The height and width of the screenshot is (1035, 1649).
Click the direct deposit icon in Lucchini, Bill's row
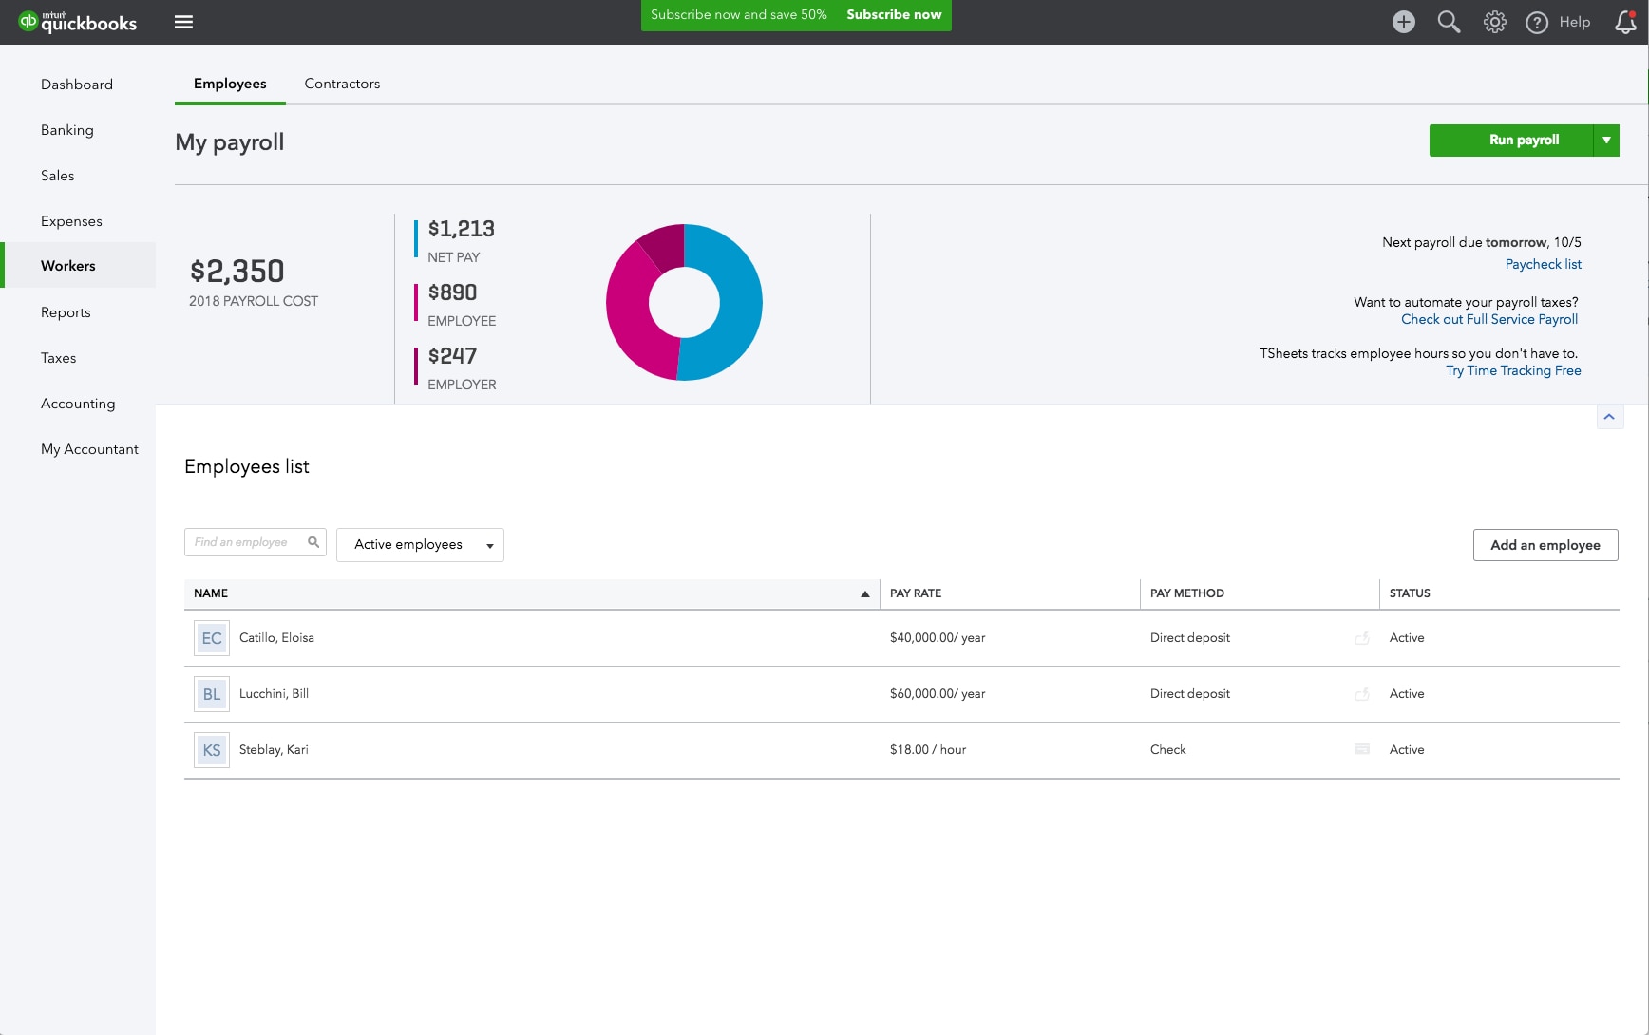(x=1361, y=693)
